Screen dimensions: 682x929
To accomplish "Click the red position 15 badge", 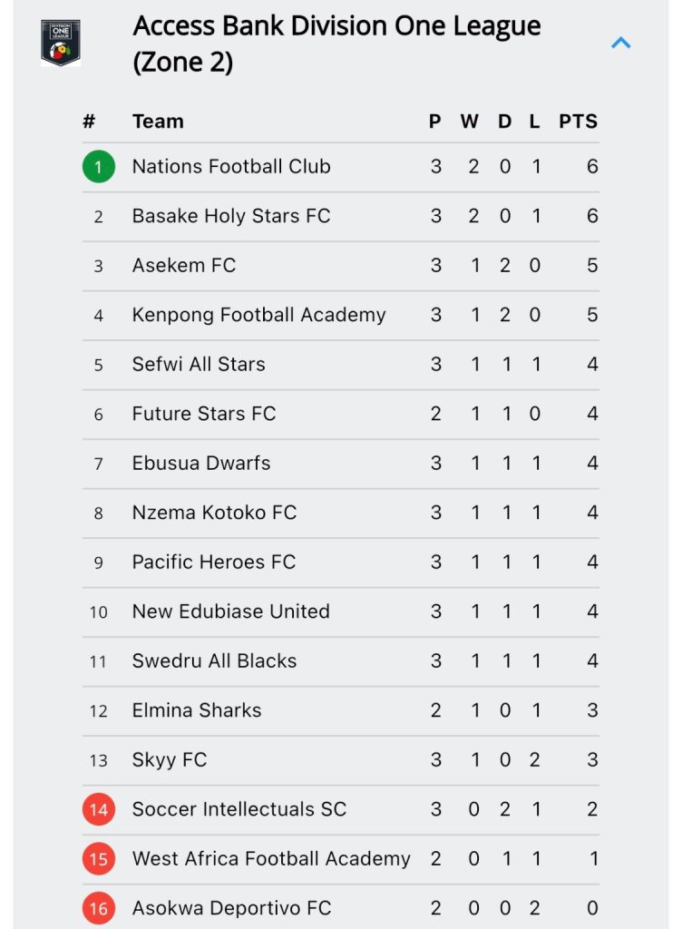I will coord(98,858).
